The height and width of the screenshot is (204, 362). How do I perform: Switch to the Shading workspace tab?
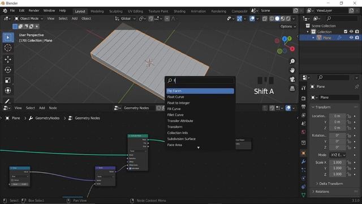tap(179, 11)
